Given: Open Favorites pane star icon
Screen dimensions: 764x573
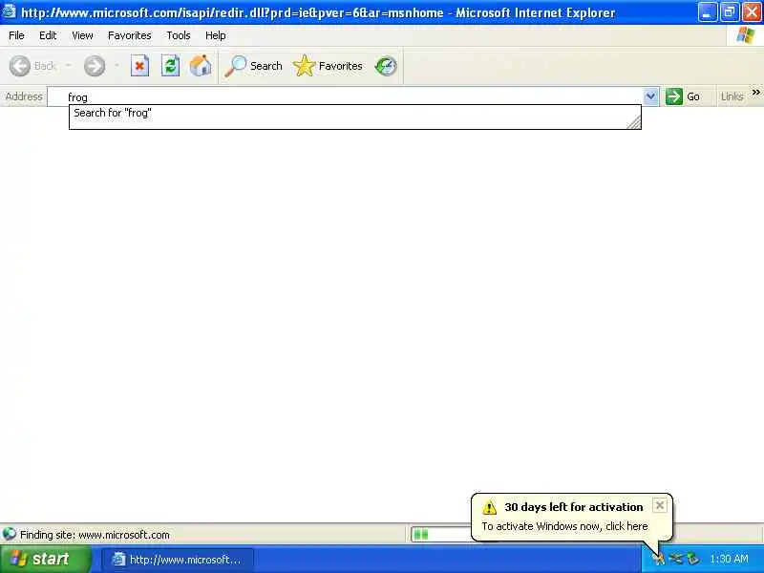Looking at the screenshot, I should pos(304,66).
